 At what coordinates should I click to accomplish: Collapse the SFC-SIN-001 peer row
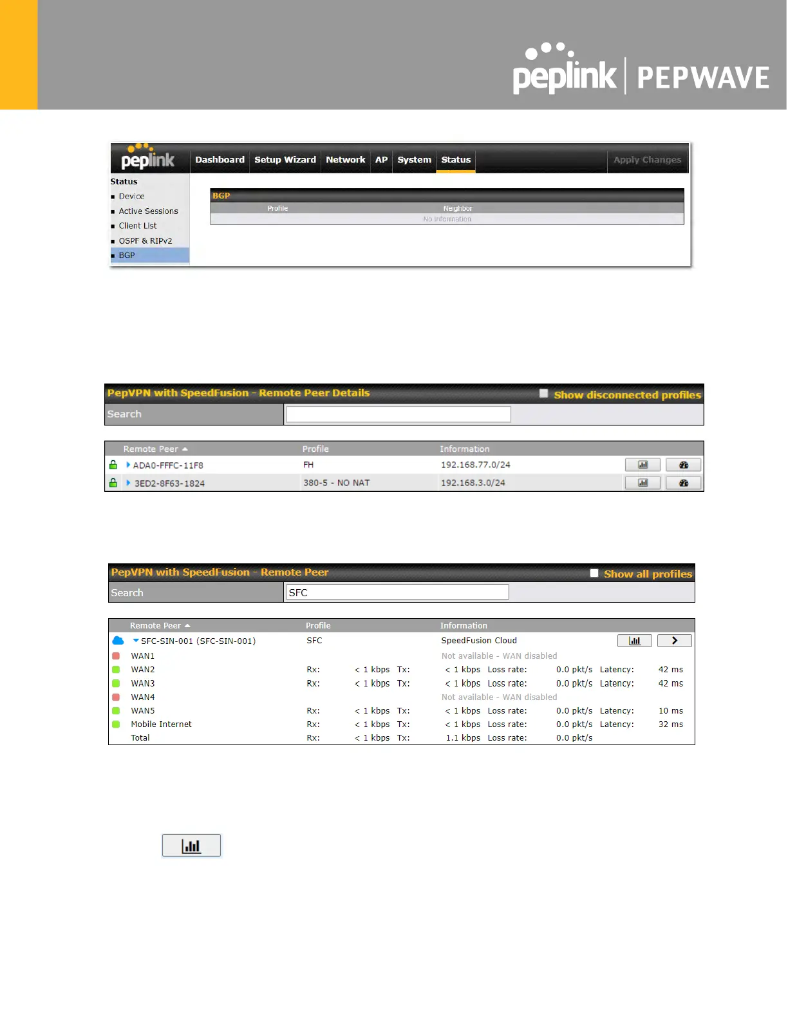tap(136, 641)
